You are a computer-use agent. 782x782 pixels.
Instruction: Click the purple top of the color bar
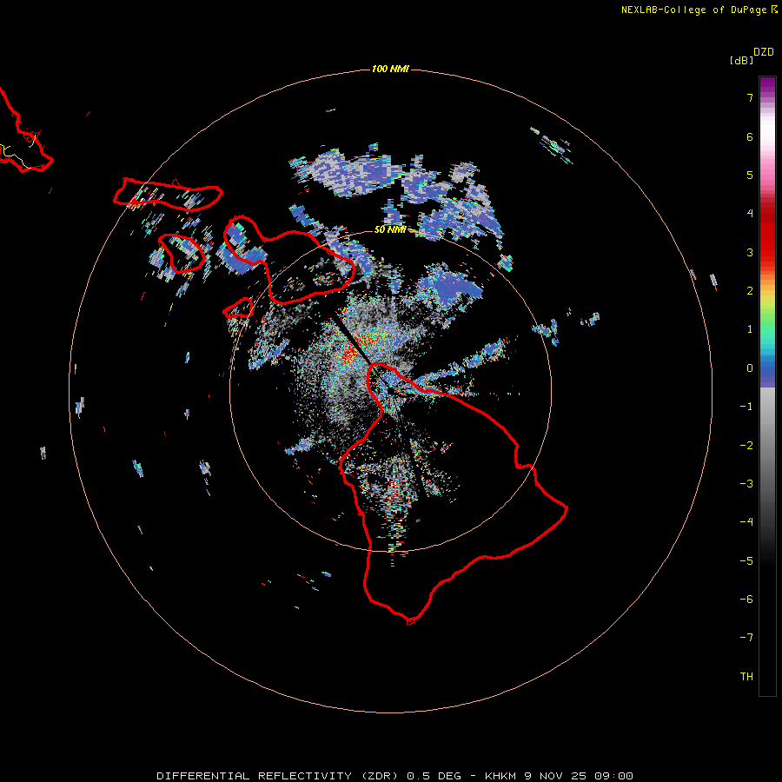[x=767, y=83]
